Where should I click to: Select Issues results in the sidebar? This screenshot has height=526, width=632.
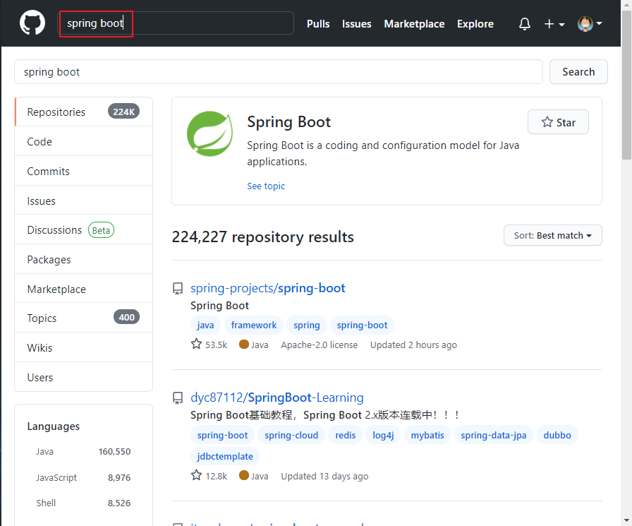[83, 201]
